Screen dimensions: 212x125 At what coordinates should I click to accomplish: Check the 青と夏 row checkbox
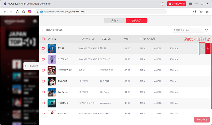pos(43,48)
